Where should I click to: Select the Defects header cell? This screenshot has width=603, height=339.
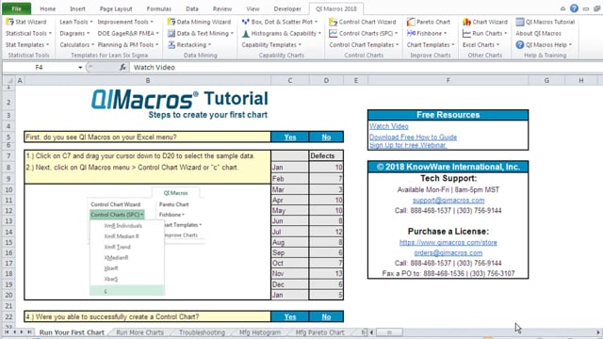pyautogui.click(x=326, y=156)
